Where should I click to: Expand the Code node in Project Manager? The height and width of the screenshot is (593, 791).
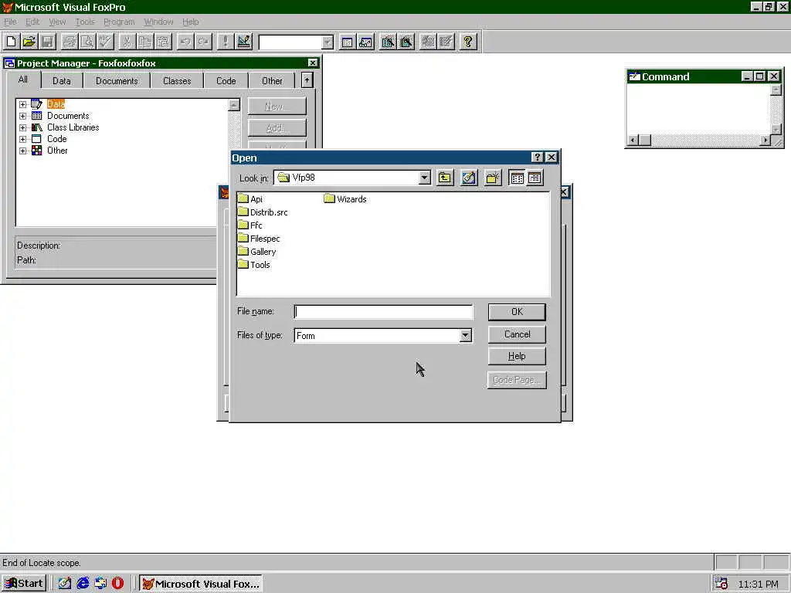22,139
